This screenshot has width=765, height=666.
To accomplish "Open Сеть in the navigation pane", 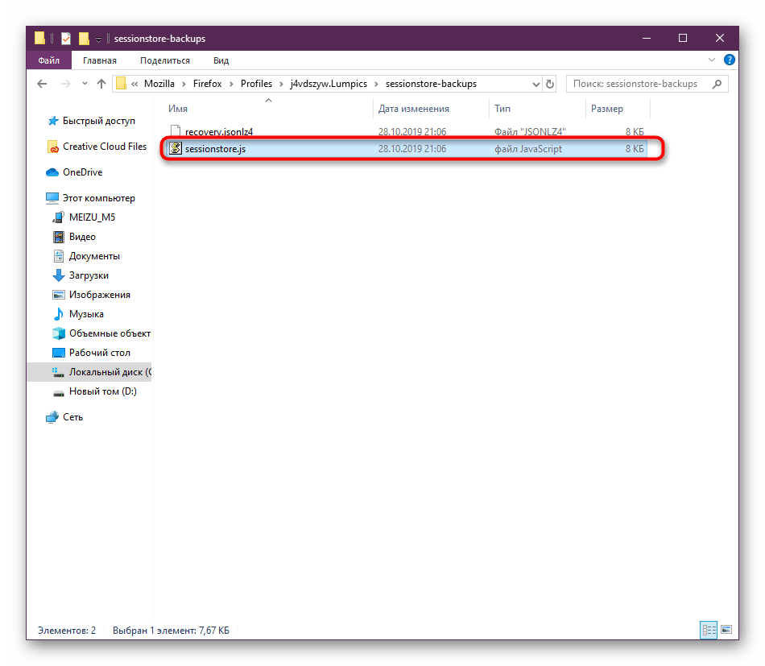I will (72, 417).
